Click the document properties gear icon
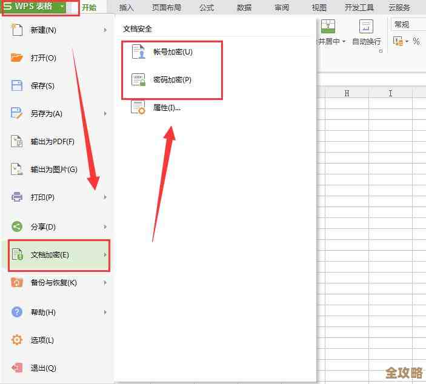Image resolution: width=426 pixels, height=384 pixels. (138, 108)
